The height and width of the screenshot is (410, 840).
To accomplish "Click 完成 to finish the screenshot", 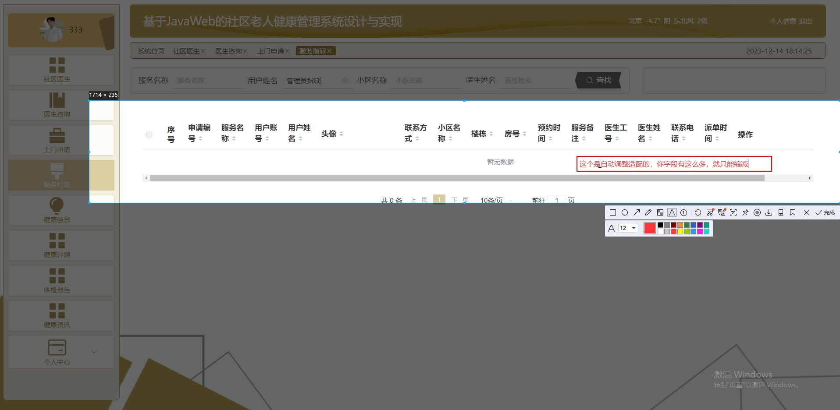I will 825,212.
